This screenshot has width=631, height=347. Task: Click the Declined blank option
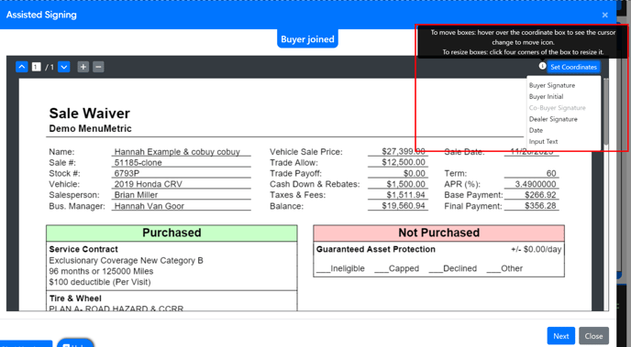(452, 268)
